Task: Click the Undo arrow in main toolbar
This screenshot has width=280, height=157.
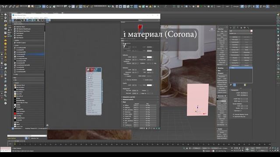Action: point(3,7)
